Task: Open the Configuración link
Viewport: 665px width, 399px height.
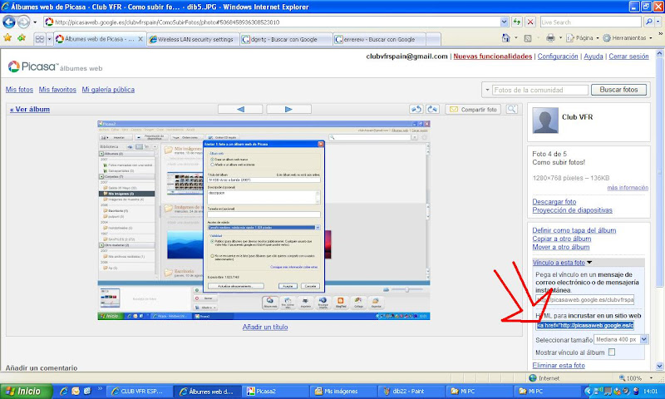Action: (x=558, y=57)
